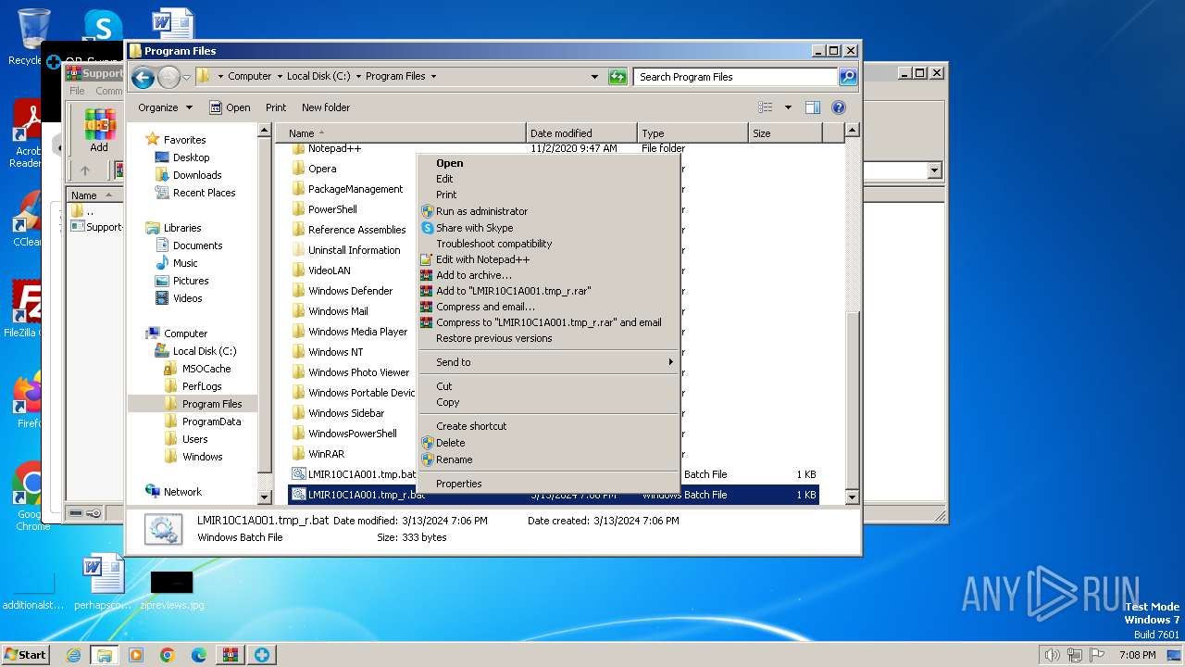Open the view options dropdown arrow
Screen dimensions: 1185x667
point(788,107)
